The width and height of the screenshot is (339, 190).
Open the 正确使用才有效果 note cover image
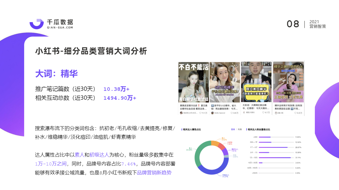pos(288,82)
